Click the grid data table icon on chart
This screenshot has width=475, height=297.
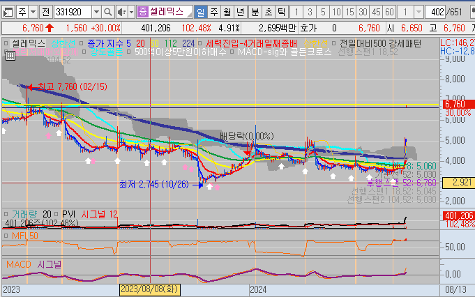point(10,55)
